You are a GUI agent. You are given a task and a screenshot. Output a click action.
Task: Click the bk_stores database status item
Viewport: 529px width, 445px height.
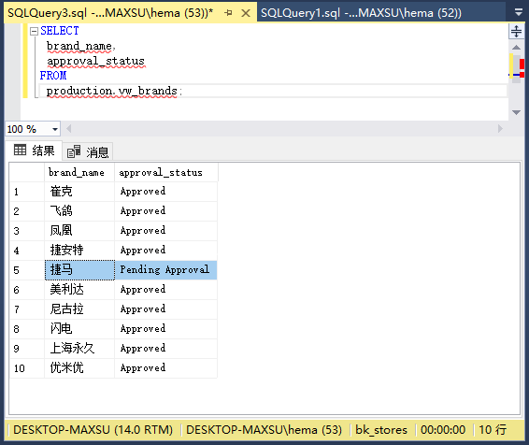click(x=381, y=430)
